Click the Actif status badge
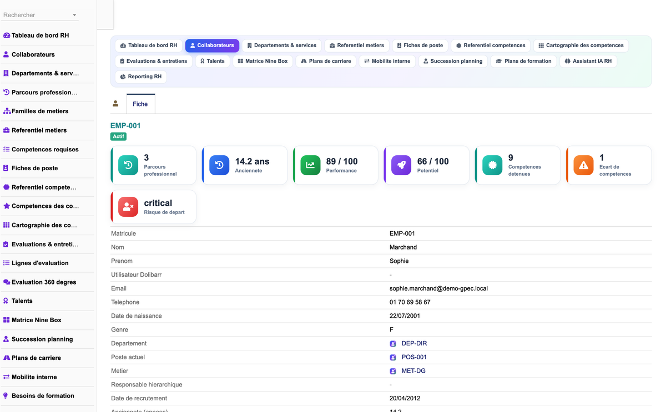The height and width of the screenshot is (412, 666). (x=119, y=136)
